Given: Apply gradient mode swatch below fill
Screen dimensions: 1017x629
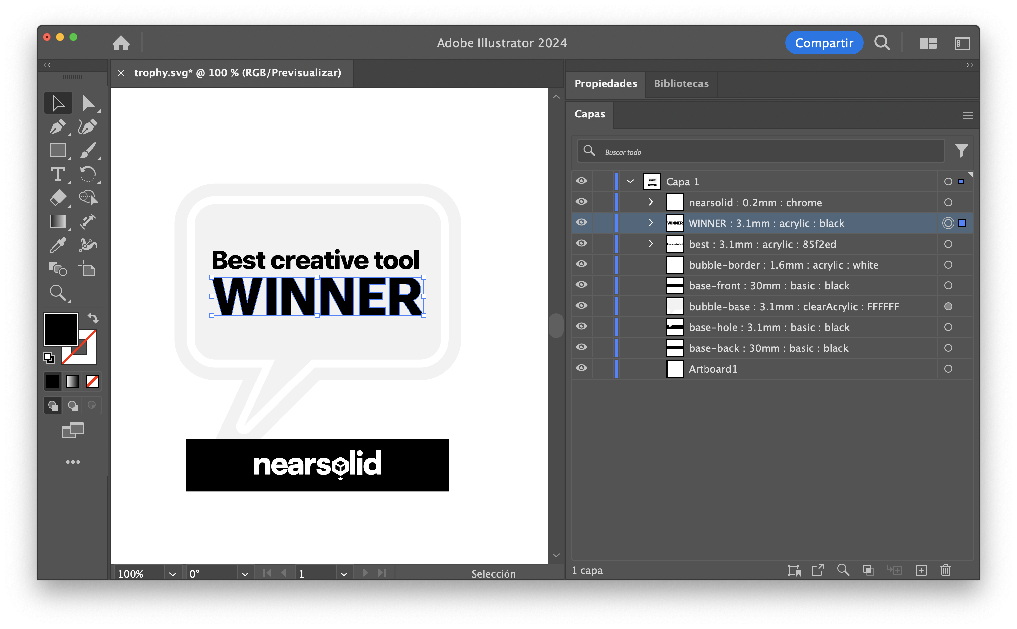Looking at the screenshot, I should [72, 381].
